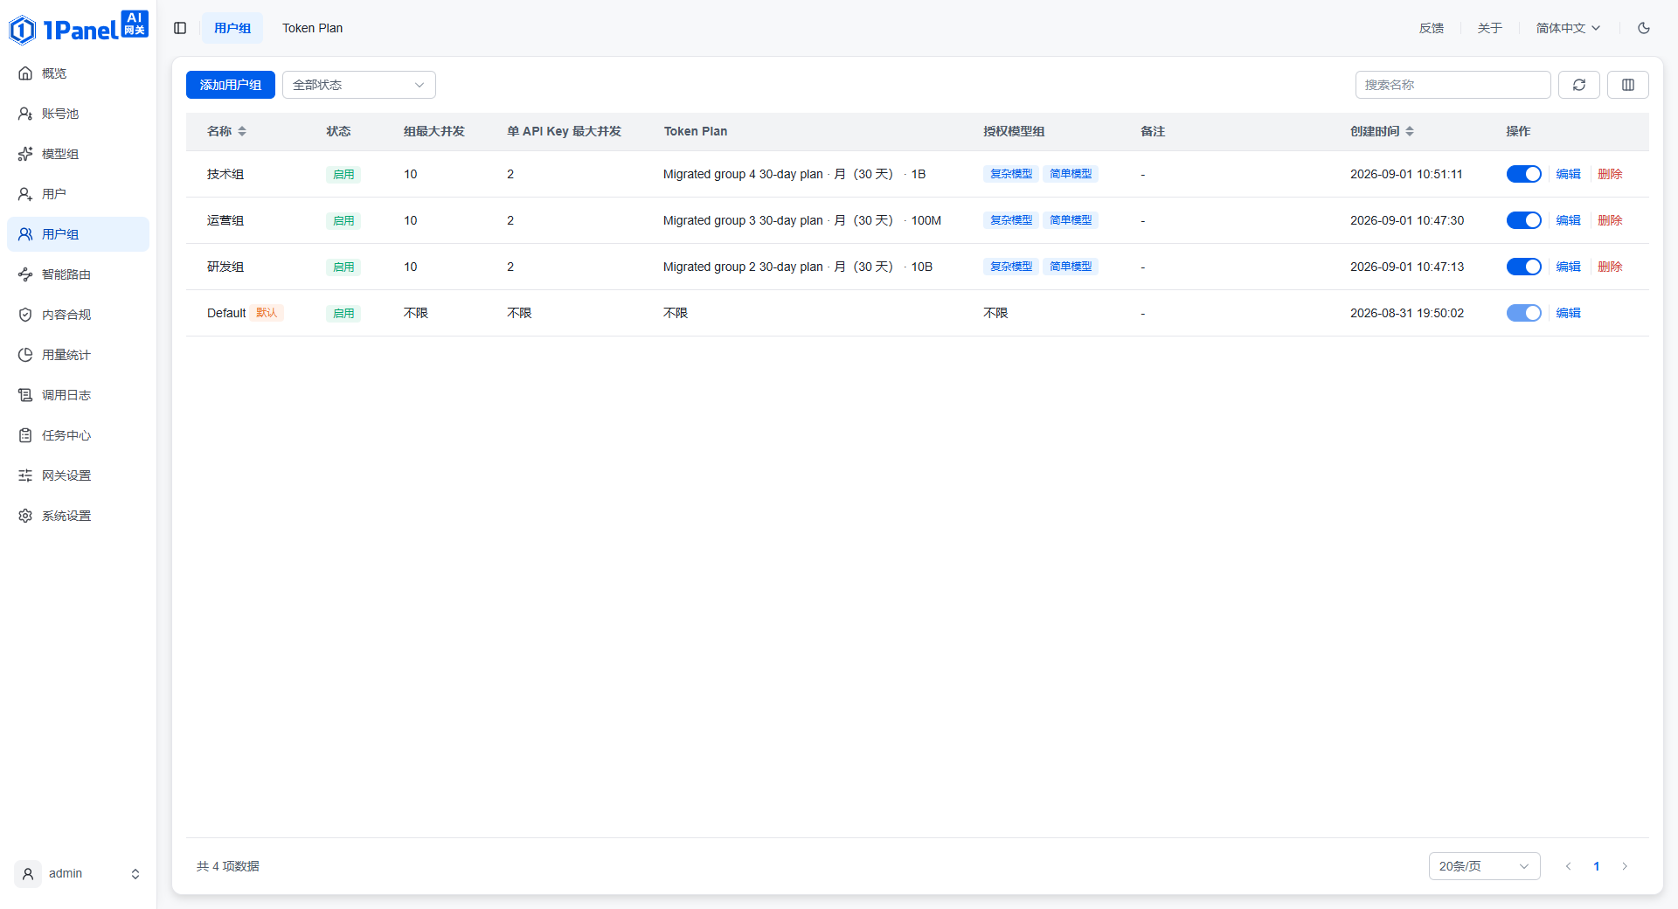The image size is (1678, 909).
Task: Click 复杂模型 tag in 技术组 row
Action: (x=1011, y=174)
